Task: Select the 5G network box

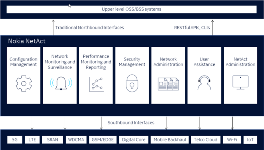Action: tap(15, 140)
